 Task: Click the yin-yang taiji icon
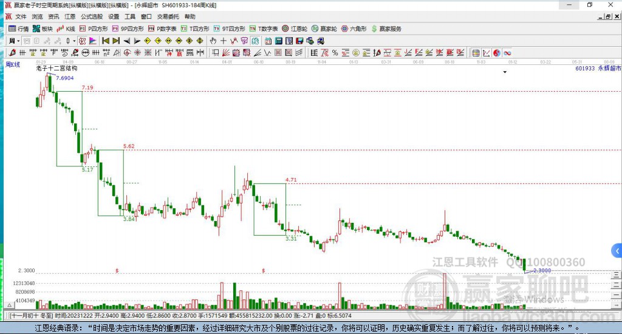click(497, 53)
